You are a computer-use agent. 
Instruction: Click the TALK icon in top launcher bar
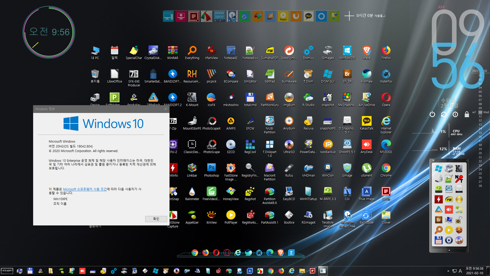click(309, 16)
